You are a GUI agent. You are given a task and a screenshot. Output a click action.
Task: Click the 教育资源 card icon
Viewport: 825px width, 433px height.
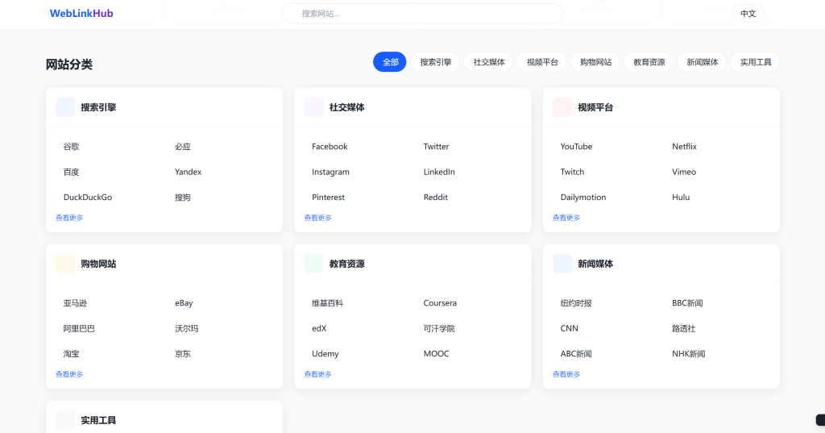pos(314,264)
